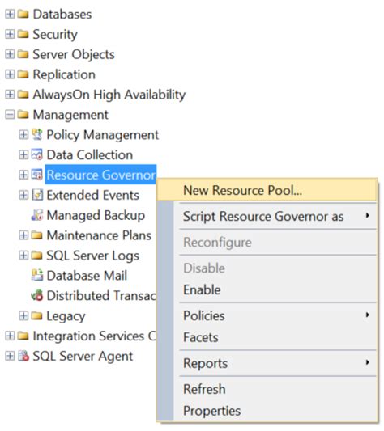Click the Integration Services Catalogs folder icon
This screenshot has width=384, height=431.
point(23,336)
